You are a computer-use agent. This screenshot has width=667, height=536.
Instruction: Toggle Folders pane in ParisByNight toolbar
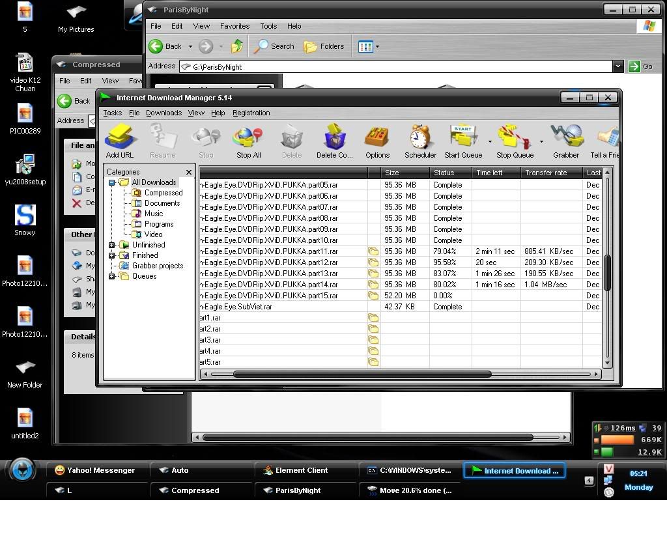[324, 46]
